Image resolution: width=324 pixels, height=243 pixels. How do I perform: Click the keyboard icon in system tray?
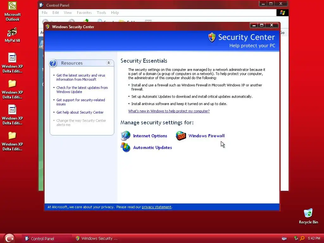(x=284, y=239)
